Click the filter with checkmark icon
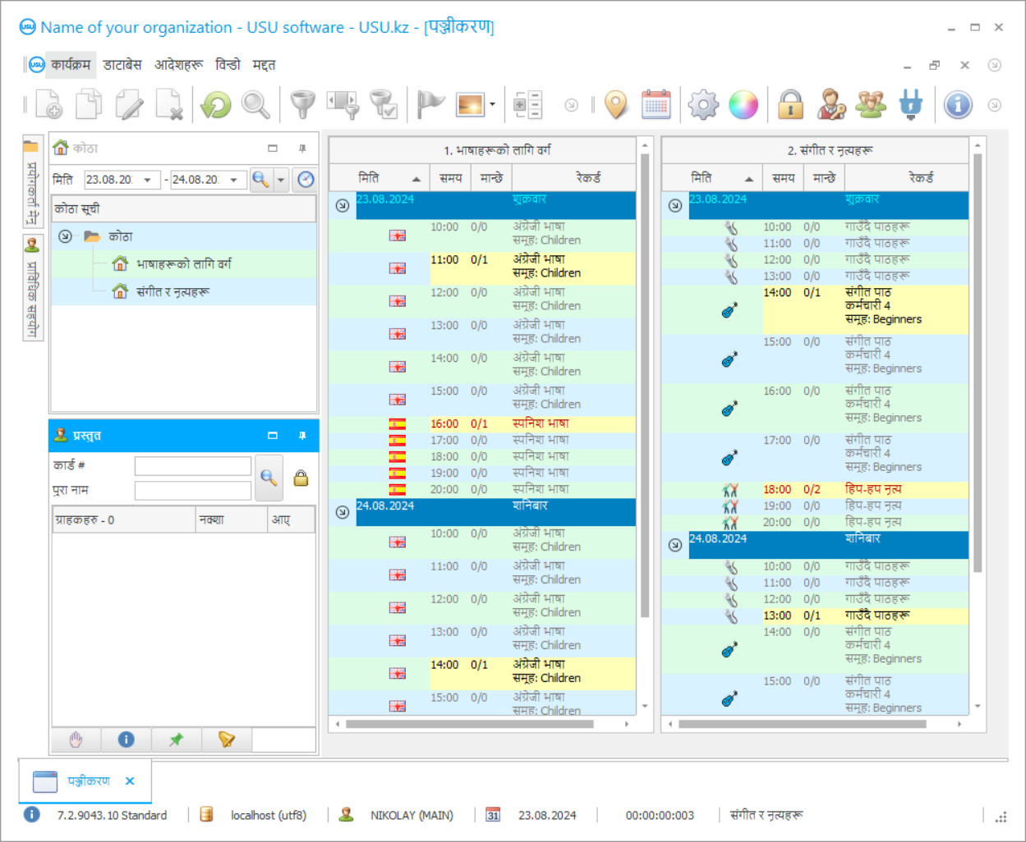This screenshot has width=1026, height=842. coord(384,104)
